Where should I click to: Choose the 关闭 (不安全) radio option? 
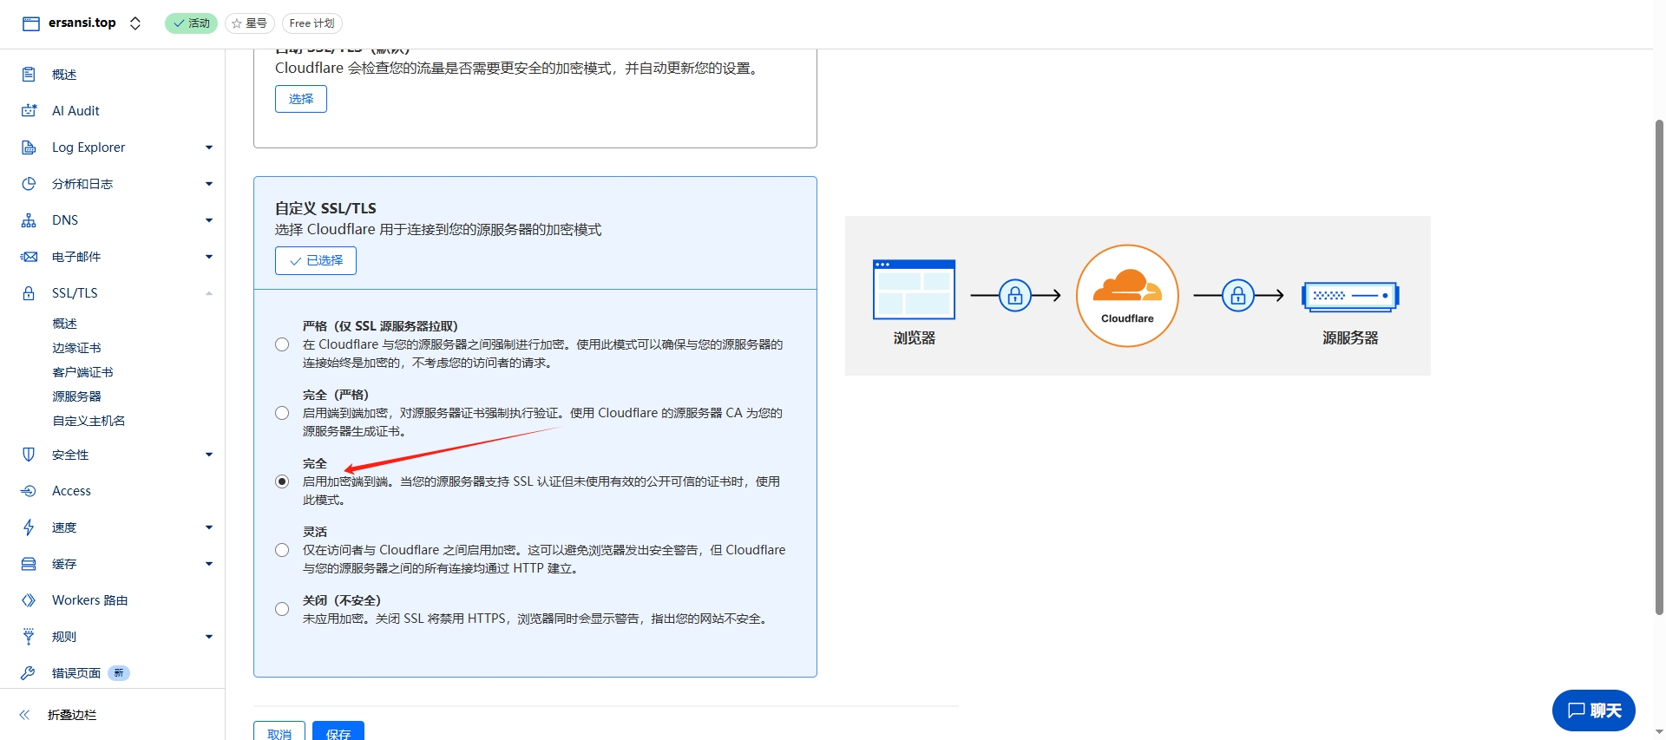click(282, 609)
